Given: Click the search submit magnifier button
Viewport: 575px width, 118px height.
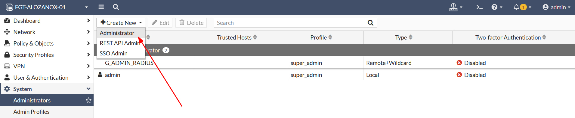Looking at the screenshot, I should tap(370, 23).
